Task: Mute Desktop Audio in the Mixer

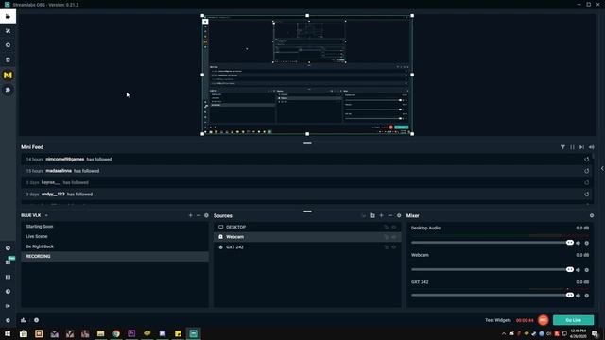Action: 578,243
